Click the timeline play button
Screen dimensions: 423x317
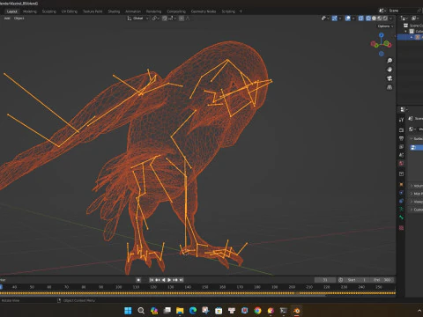(169, 280)
